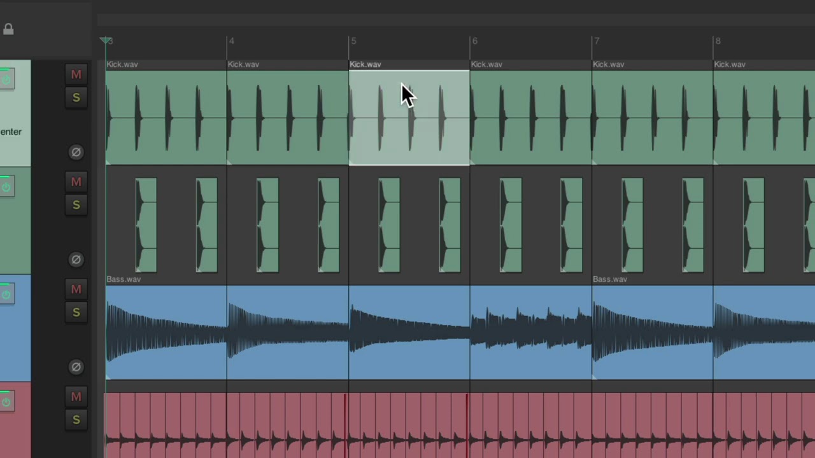The image size is (815, 458).
Task: Invert phase on the short-clips green track
Action: click(76, 260)
